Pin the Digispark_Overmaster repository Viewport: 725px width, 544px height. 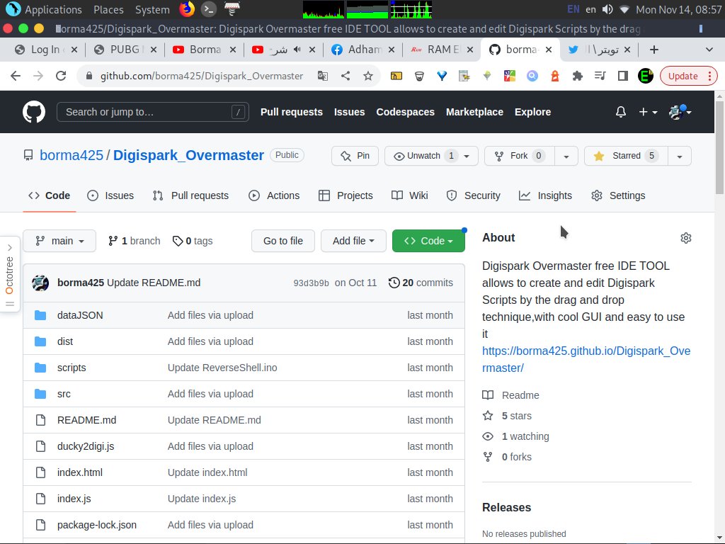[355, 156]
